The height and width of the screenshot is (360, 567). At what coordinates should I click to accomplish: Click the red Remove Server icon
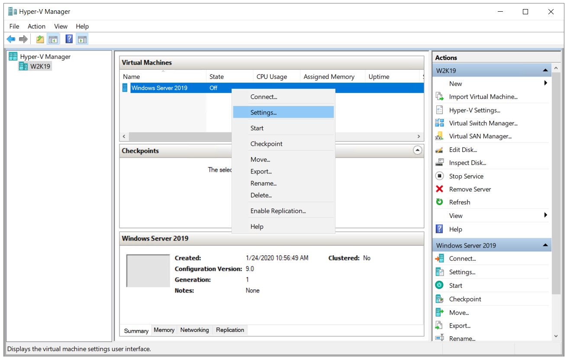coord(439,189)
